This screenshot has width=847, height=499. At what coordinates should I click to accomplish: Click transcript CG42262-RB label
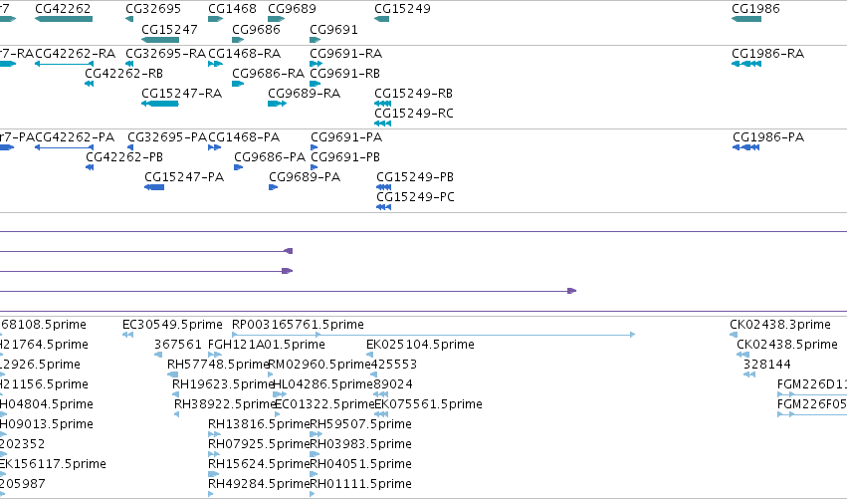pyautogui.click(x=123, y=74)
